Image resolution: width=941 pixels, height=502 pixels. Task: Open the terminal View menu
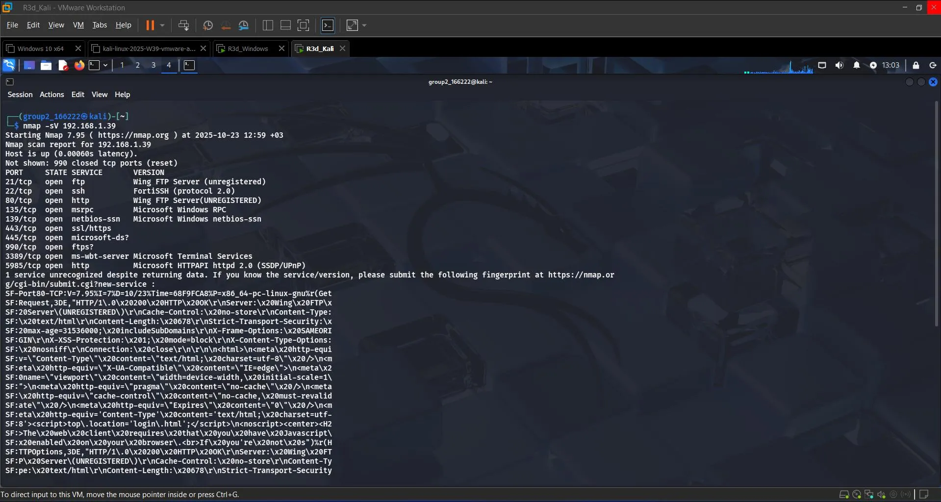[100, 95]
